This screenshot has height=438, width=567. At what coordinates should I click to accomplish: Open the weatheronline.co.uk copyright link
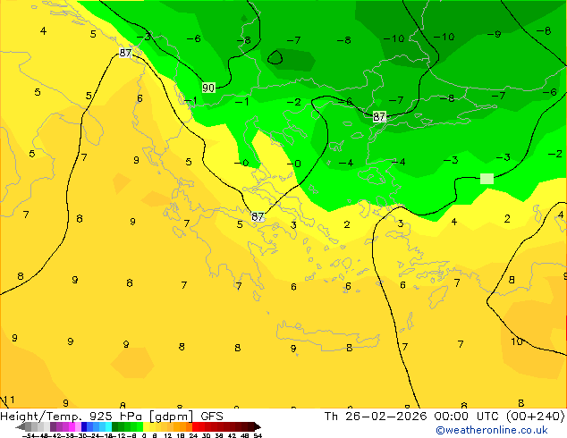491,430
